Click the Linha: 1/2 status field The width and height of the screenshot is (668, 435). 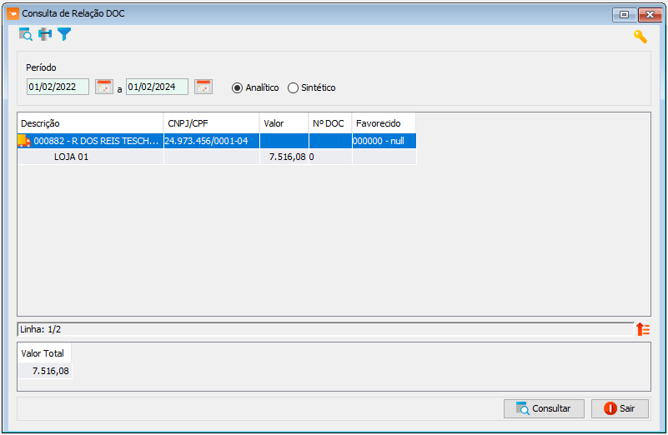(x=325, y=329)
